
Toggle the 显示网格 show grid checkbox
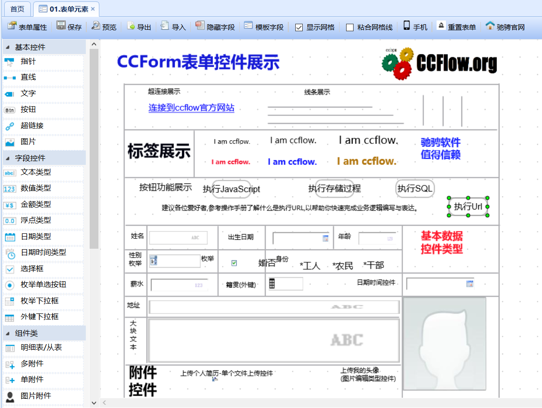299,27
